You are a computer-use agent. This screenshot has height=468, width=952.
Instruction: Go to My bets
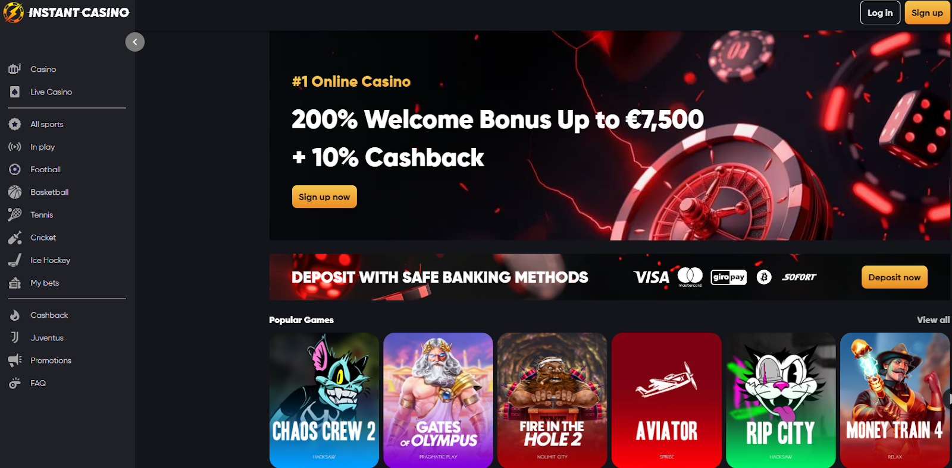tap(45, 283)
